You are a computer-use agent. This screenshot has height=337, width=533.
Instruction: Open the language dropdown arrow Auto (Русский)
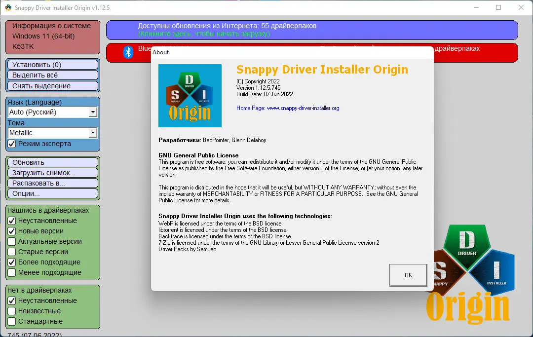pyautogui.click(x=93, y=112)
